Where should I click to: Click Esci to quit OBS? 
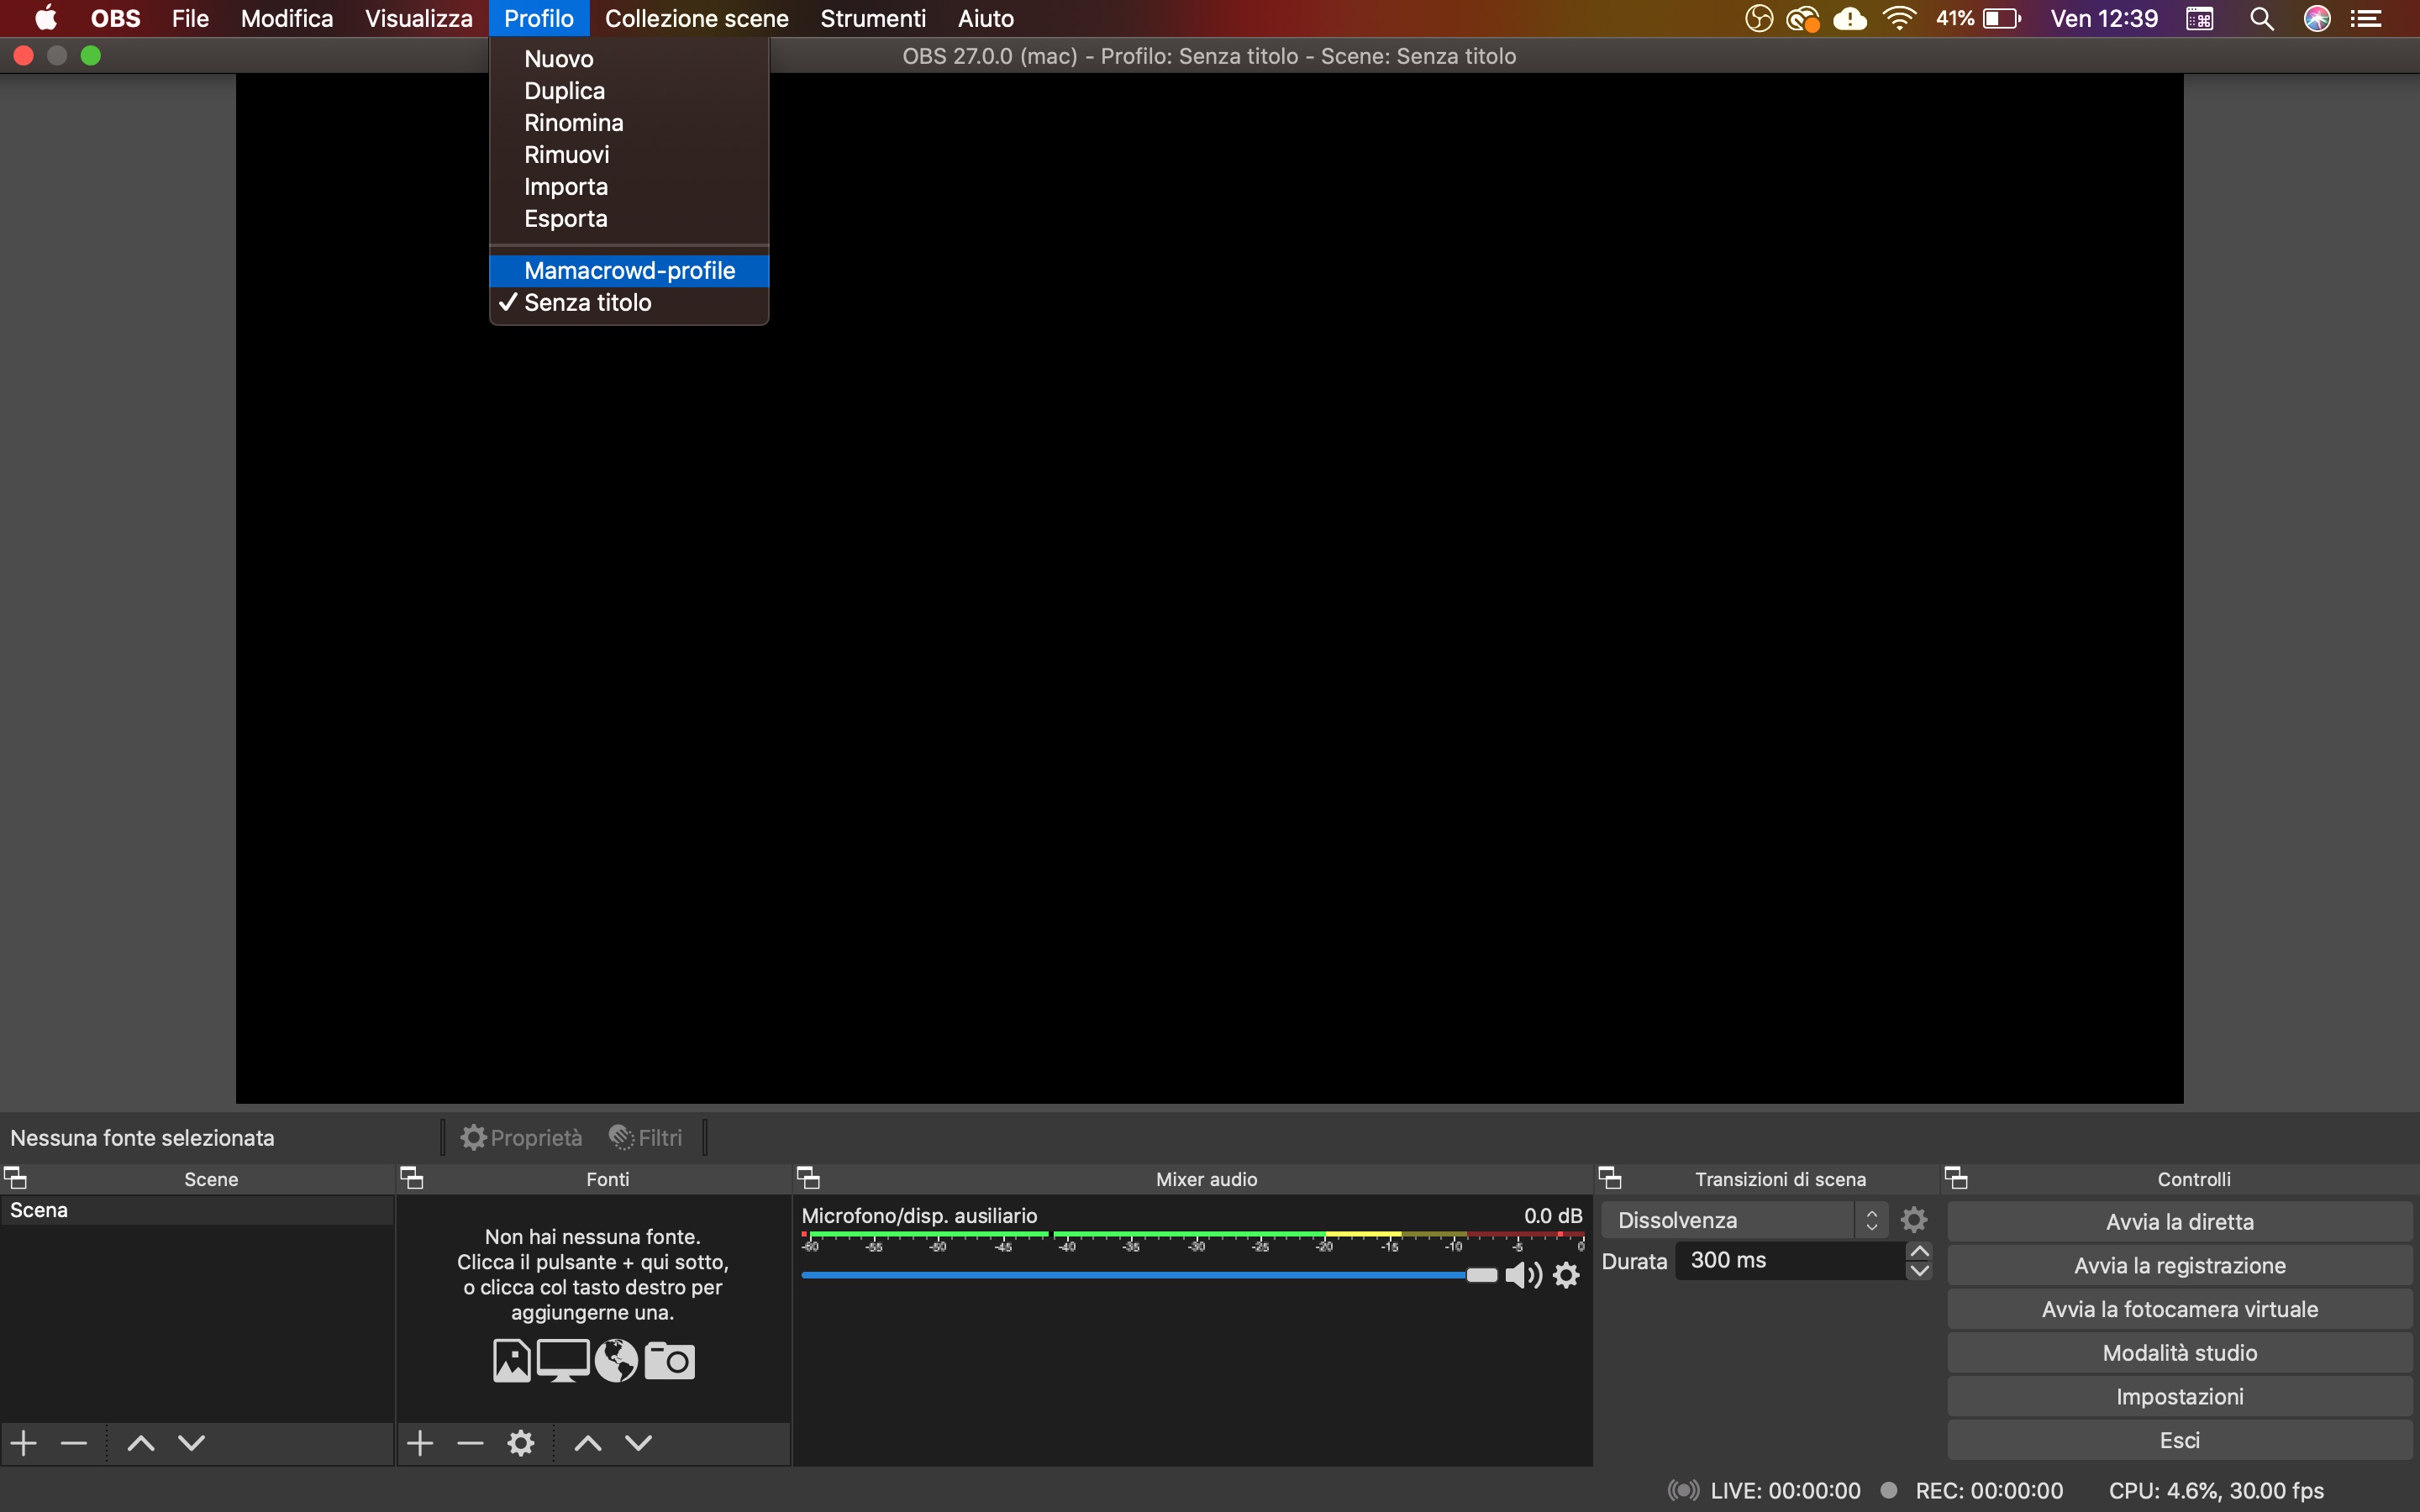coord(2180,1441)
